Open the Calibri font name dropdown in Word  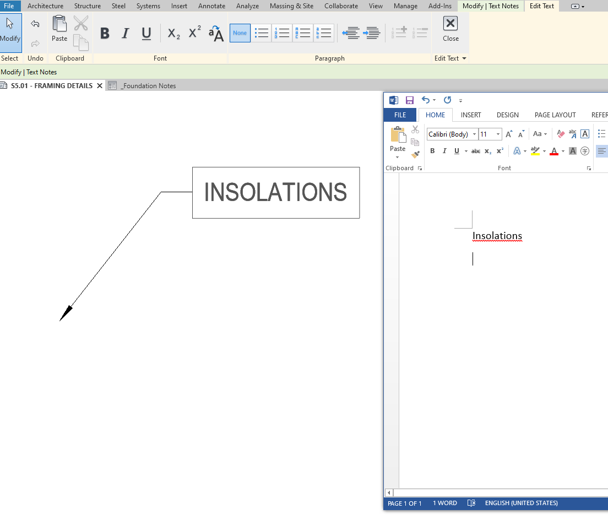(474, 134)
